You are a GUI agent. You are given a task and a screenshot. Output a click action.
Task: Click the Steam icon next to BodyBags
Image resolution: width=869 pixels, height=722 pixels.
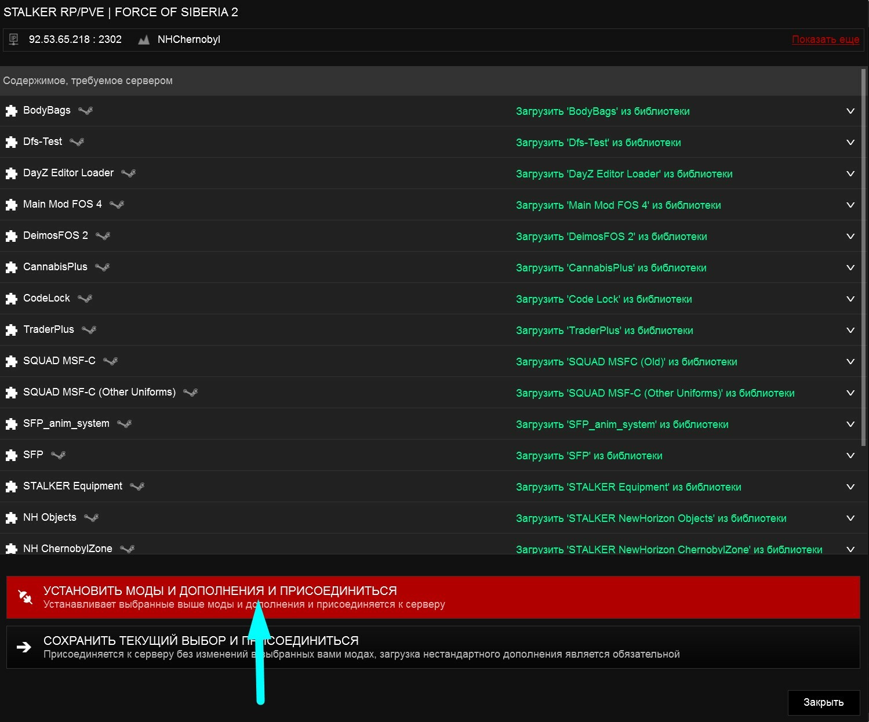[x=86, y=111]
